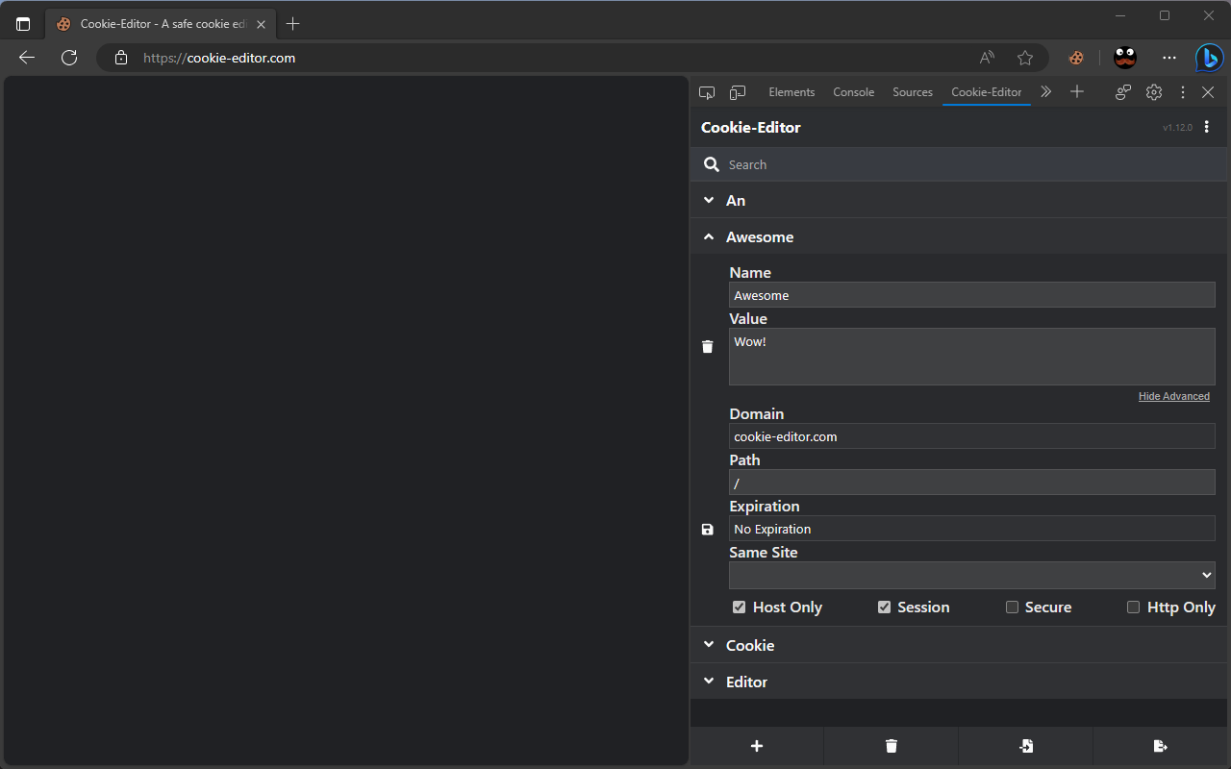
Task: Click the v1.12.0 version label
Action: point(1177,128)
